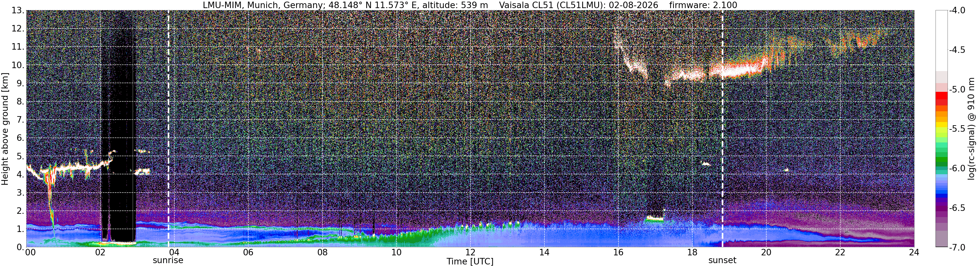Click height-axis tick label '4.'
This screenshot has height=268, width=978.
[20, 175]
